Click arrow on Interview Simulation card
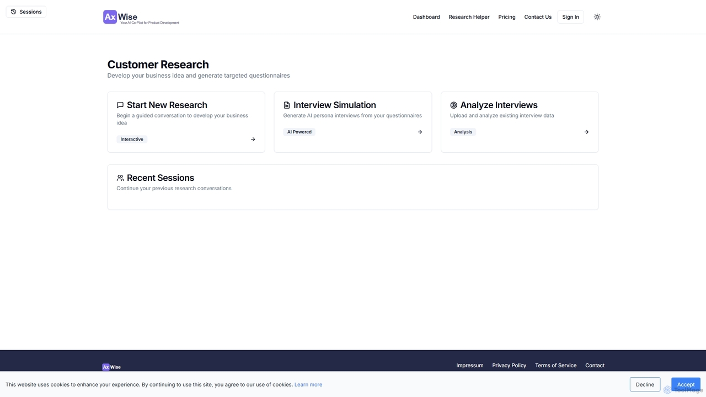This screenshot has width=706, height=397. click(x=420, y=132)
